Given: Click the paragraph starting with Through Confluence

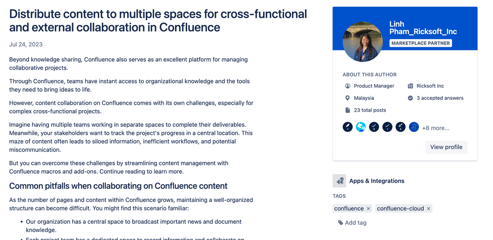Looking at the screenshot, I should (129, 85).
